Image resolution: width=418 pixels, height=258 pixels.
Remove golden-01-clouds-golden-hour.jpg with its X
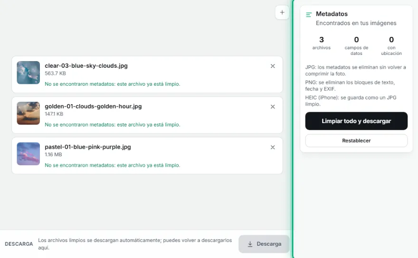(273, 107)
